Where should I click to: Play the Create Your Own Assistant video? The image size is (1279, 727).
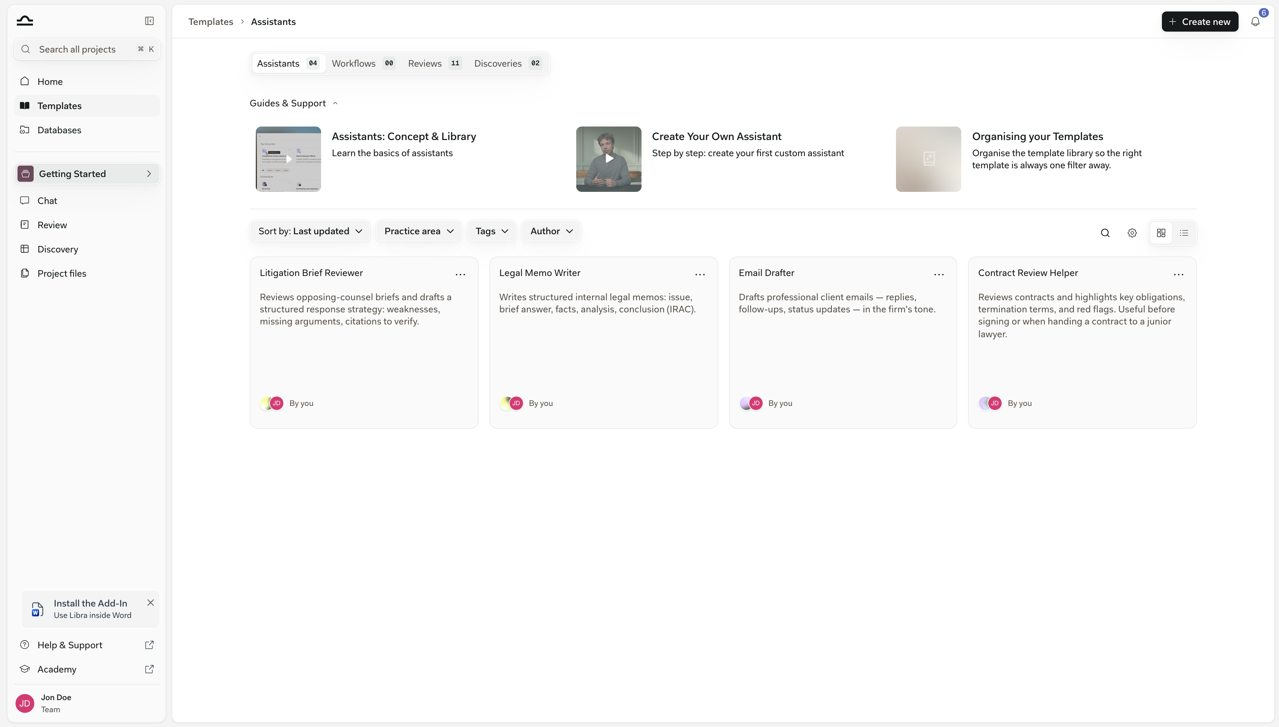pyautogui.click(x=609, y=159)
